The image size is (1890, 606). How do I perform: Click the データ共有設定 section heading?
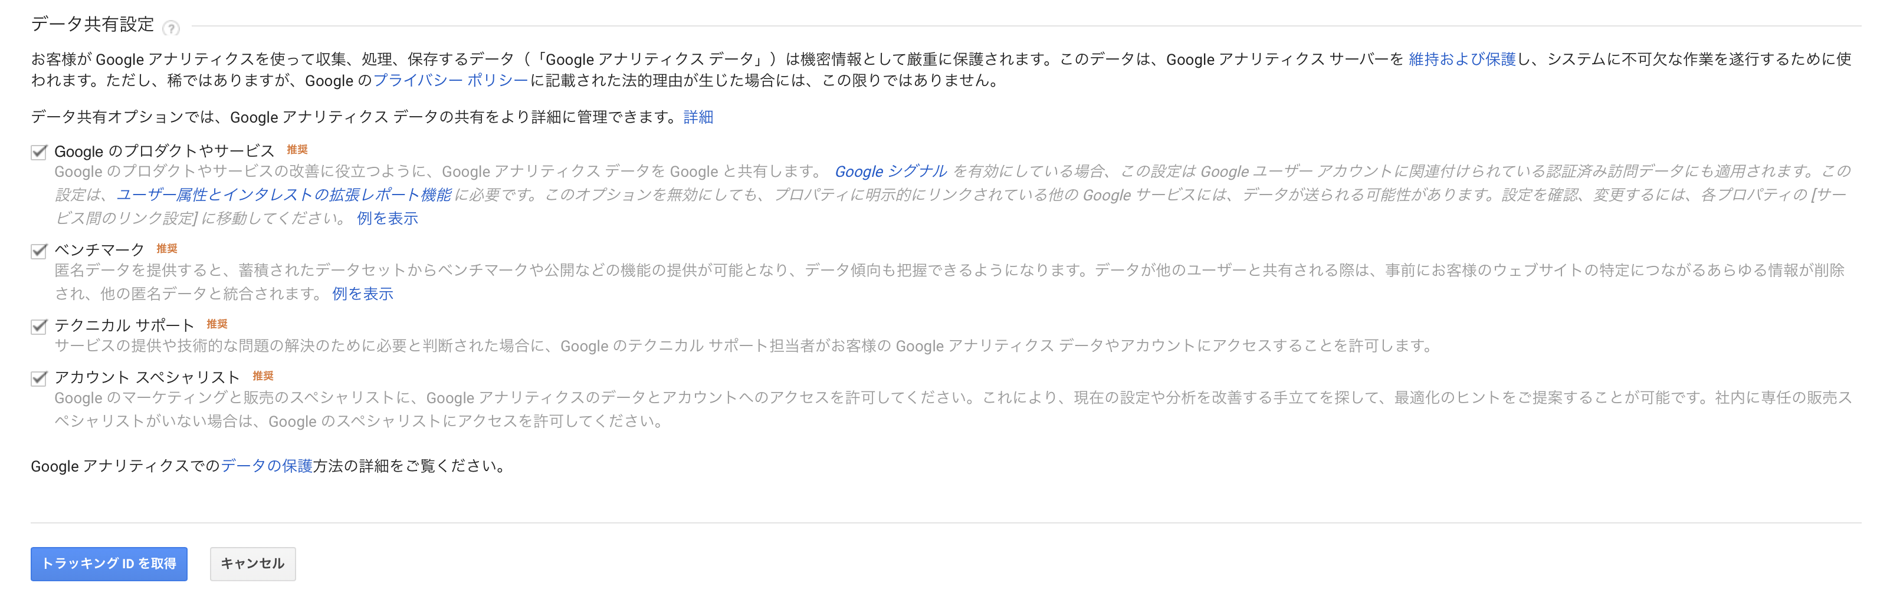pyautogui.click(x=93, y=24)
